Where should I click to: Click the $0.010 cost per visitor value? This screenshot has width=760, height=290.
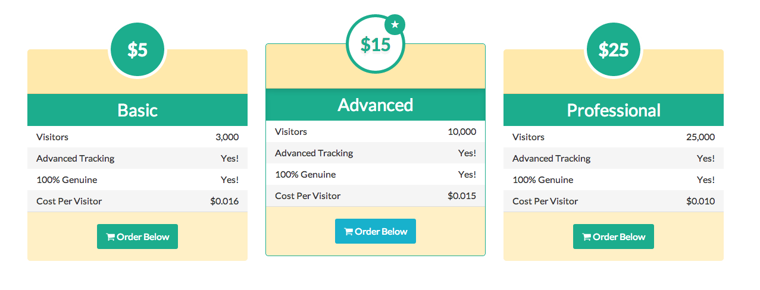tap(700, 201)
